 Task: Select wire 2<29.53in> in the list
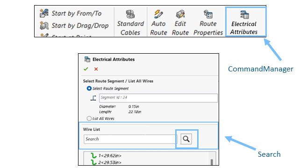coord(106,162)
